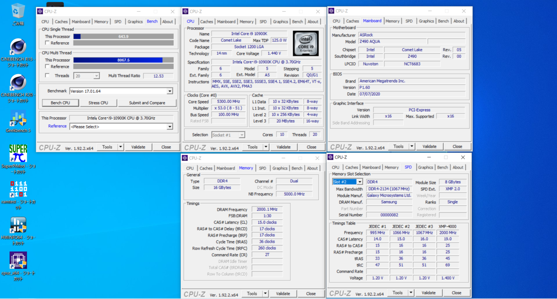This screenshot has width=557, height=299.
Task: Click the Stress CPU button
Action: pos(98,103)
